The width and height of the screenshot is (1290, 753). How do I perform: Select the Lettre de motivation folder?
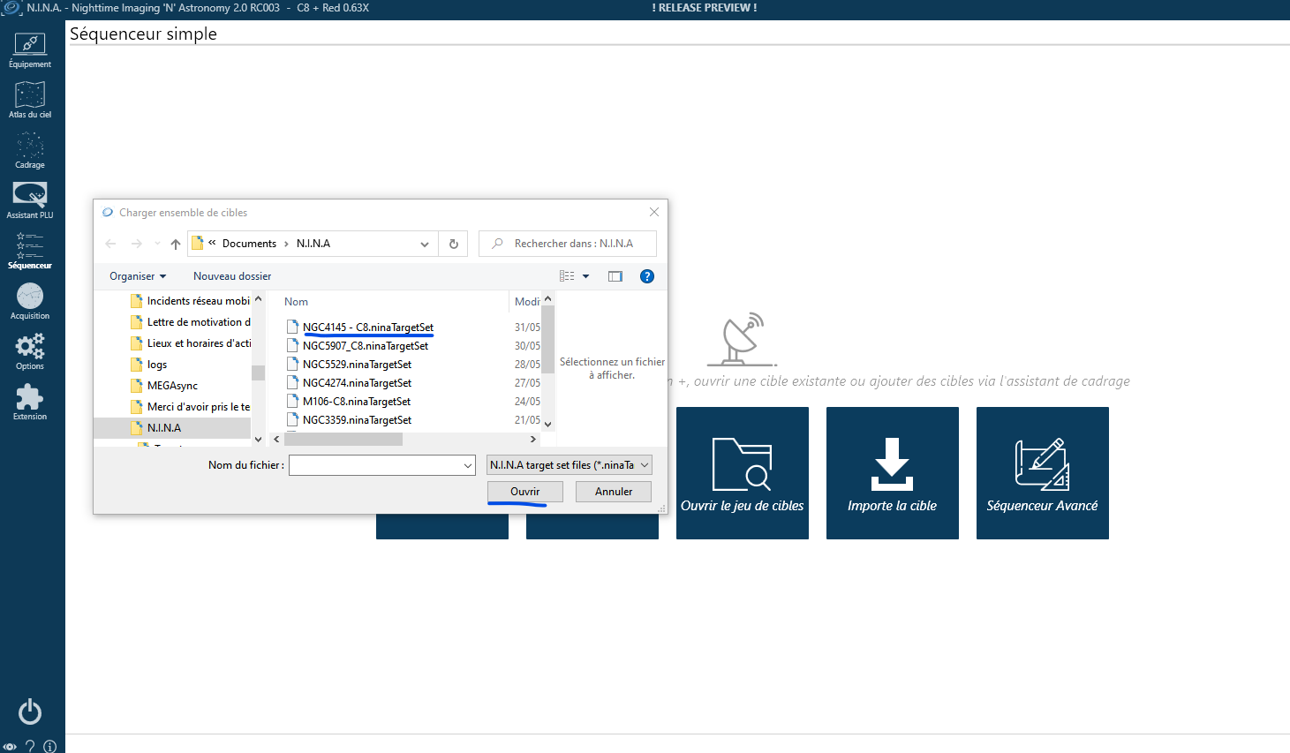(190, 322)
